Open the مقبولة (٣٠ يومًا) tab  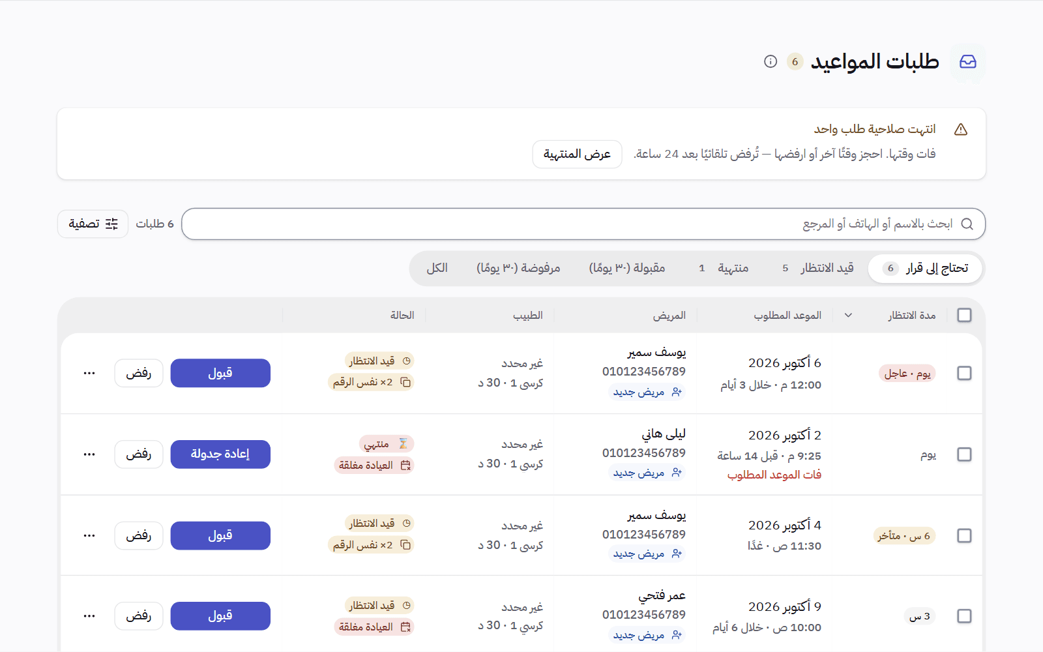tap(627, 268)
